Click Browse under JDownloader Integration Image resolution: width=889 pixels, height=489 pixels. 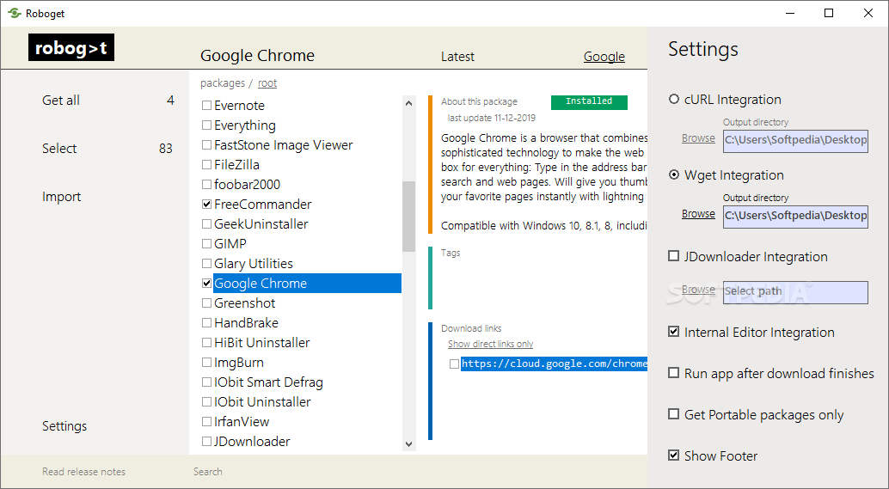pyautogui.click(x=698, y=290)
